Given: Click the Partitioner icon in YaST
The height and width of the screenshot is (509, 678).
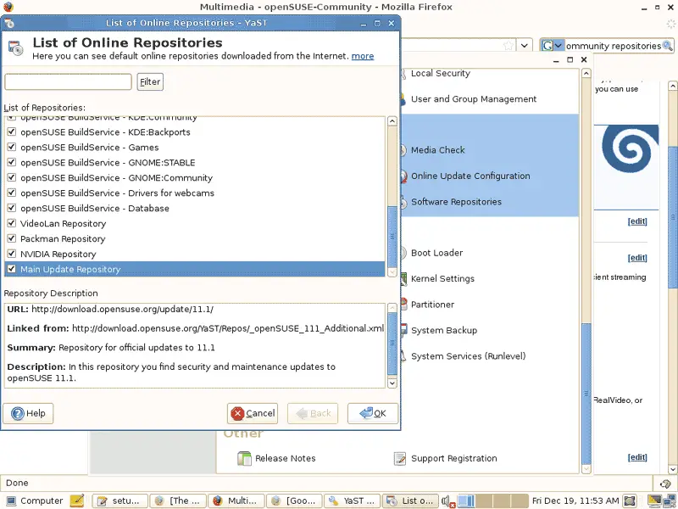Looking at the screenshot, I should point(403,305).
